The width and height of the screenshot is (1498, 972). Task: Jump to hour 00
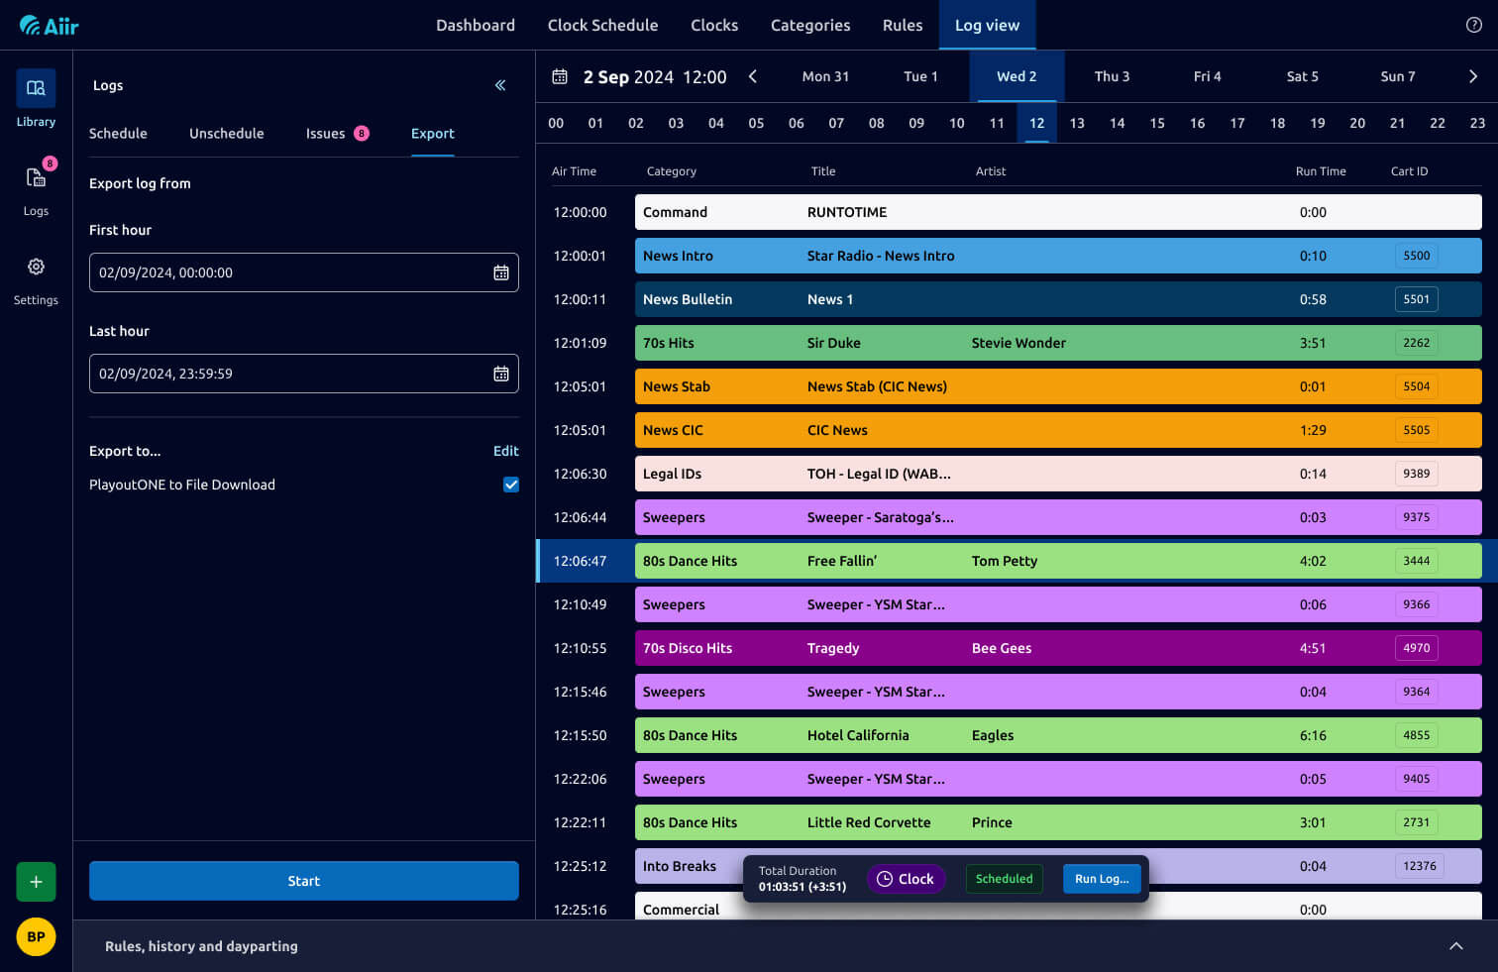point(556,123)
